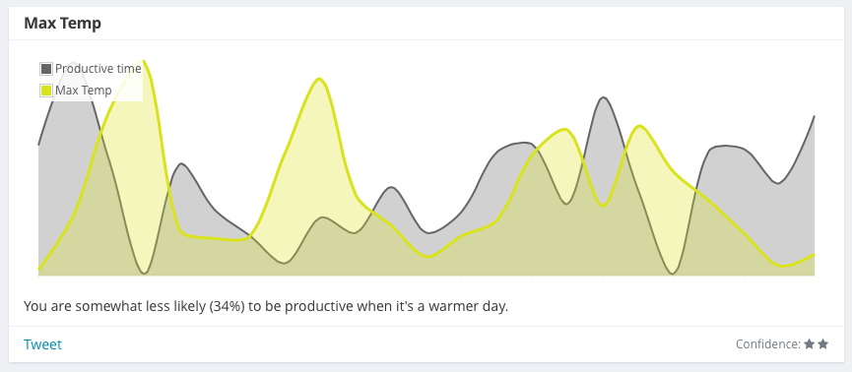This screenshot has height=372, width=852.
Task: Click the rightmost endpoint of the gray line
Action: click(814, 116)
